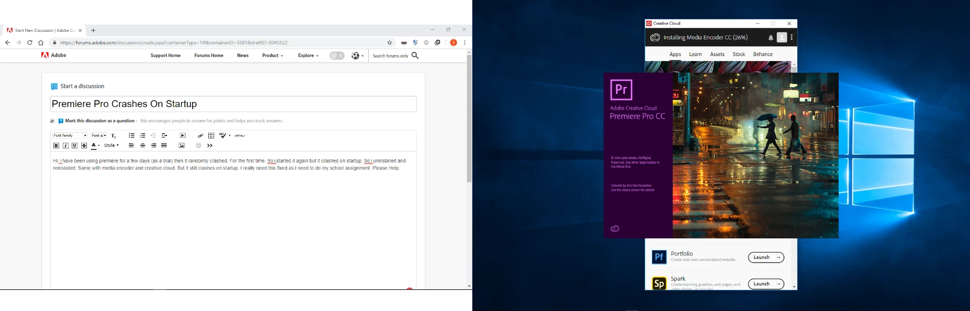The height and width of the screenshot is (311, 970).
Task: Bookmark this page with the star icon
Action: click(390, 43)
